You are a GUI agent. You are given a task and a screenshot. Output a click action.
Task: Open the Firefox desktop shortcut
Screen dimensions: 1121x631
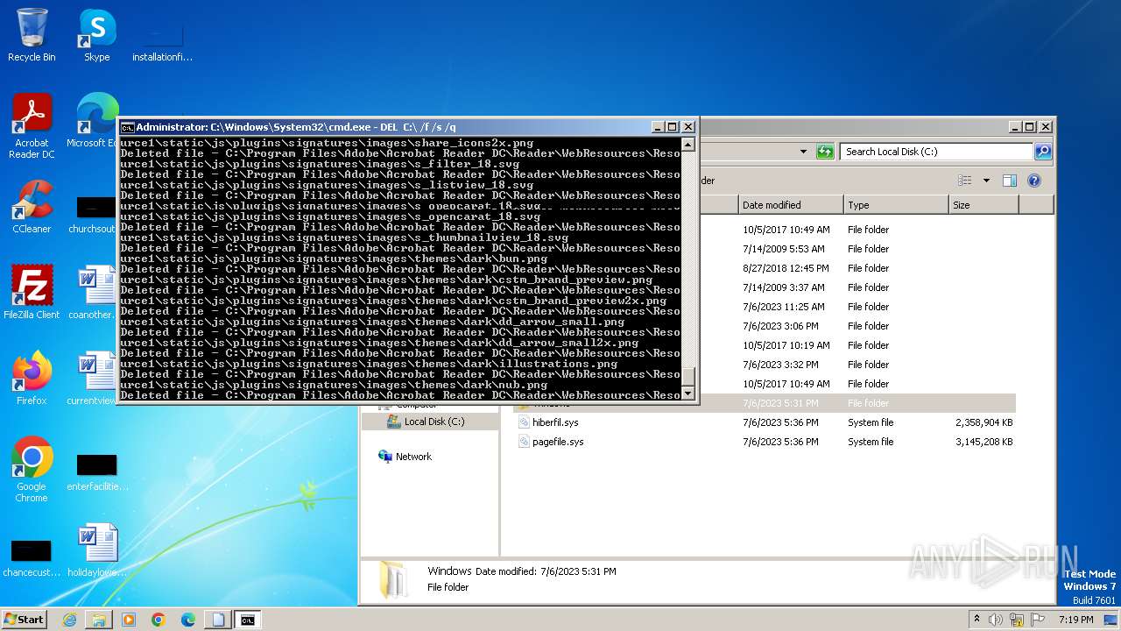coord(32,378)
